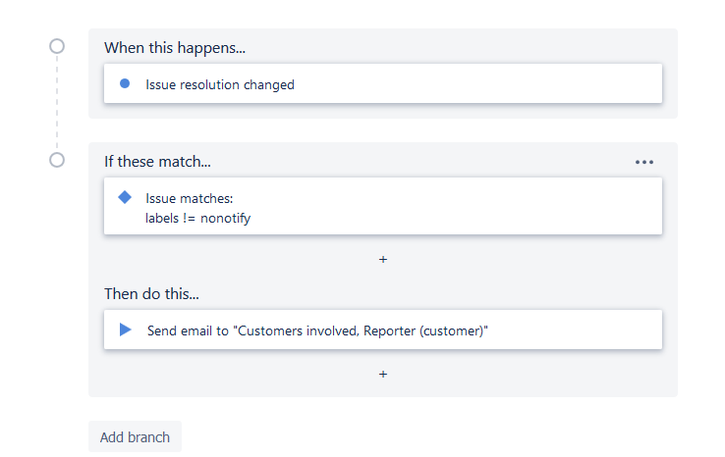Open the "Issue resolution changed" trigger card
The image size is (725, 457).
point(442,84)
